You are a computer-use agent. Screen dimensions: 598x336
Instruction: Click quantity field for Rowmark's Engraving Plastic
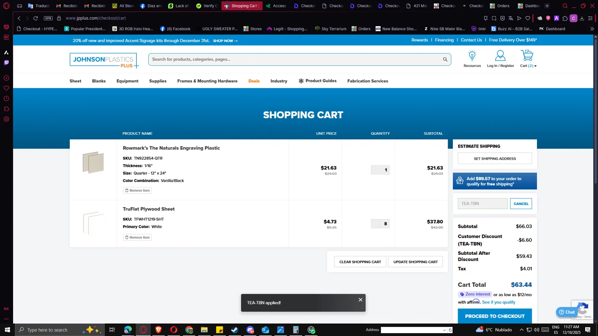[380, 170]
